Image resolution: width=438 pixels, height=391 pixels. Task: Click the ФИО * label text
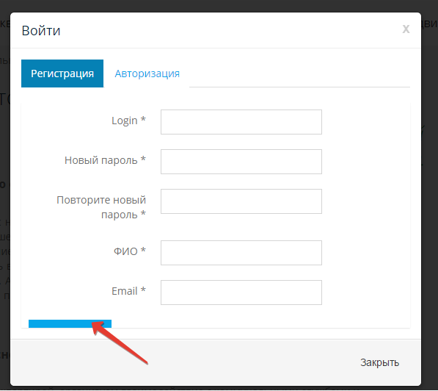130,251
